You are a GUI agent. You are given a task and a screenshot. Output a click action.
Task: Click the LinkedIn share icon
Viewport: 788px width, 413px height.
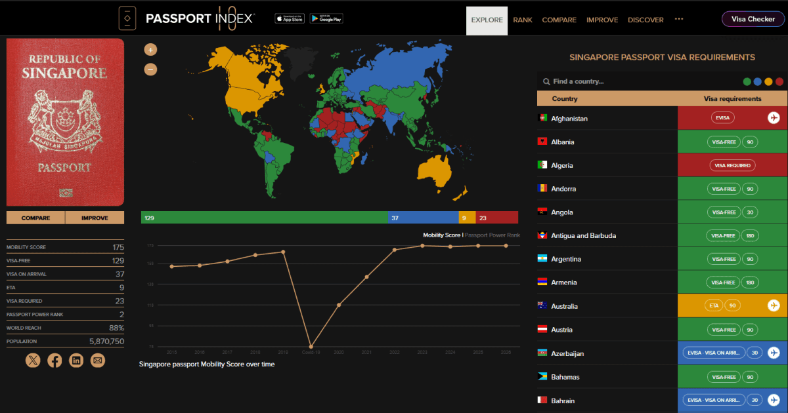(x=76, y=360)
